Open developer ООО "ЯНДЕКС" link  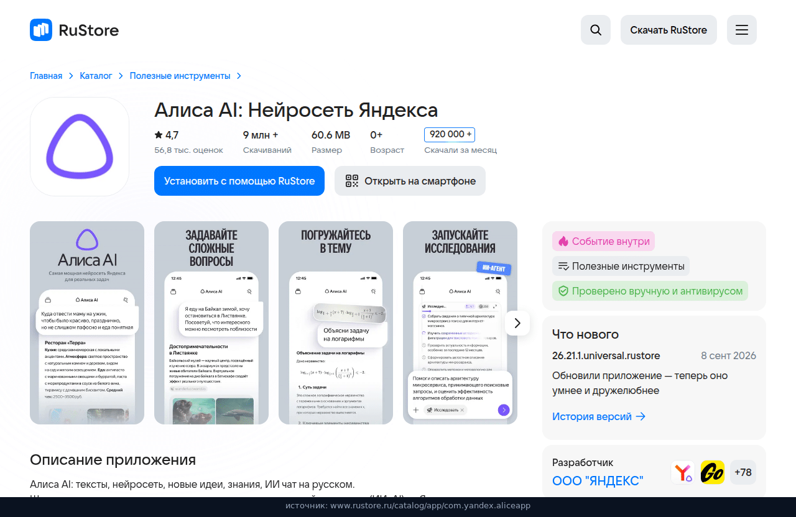pyautogui.click(x=598, y=481)
